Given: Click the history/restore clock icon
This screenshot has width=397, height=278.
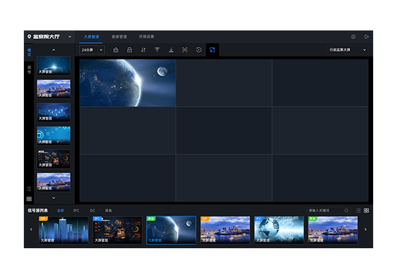Looking at the screenshot, I should pyautogui.click(x=198, y=50).
